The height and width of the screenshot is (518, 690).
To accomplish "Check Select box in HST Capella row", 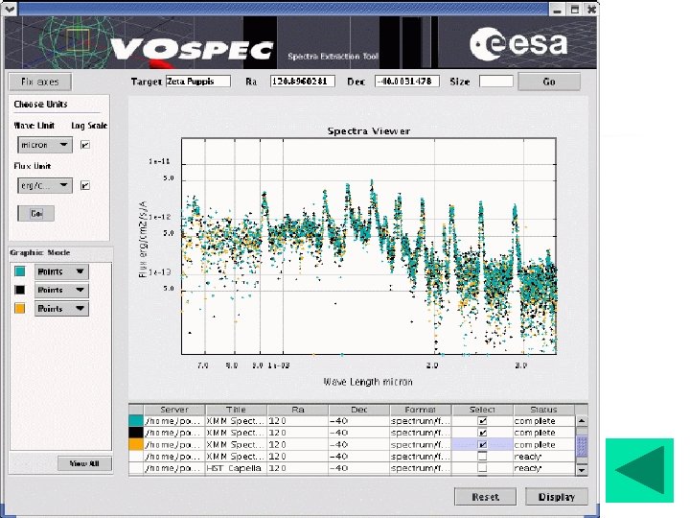I will [482, 468].
